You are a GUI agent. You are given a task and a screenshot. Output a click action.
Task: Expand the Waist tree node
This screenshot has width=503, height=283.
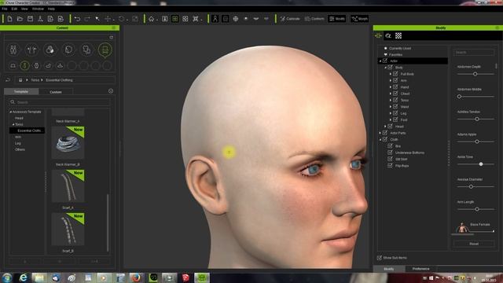391,107
